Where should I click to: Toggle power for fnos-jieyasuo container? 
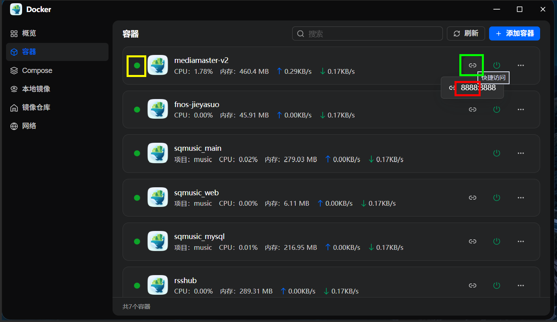coord(497,109)
